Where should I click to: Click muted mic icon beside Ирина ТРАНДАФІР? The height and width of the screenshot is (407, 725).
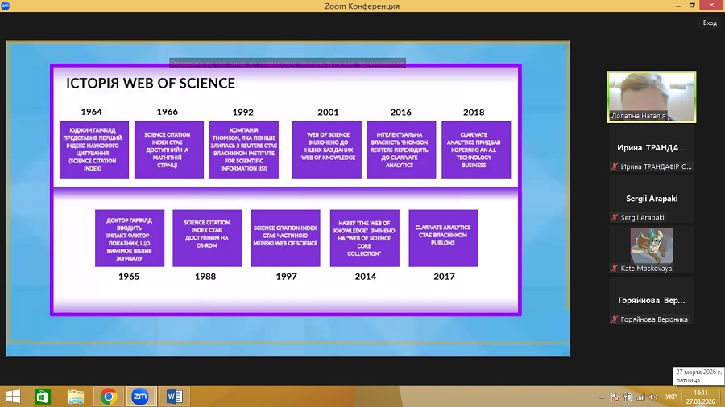pyautogui.click(x=614, y=167)
